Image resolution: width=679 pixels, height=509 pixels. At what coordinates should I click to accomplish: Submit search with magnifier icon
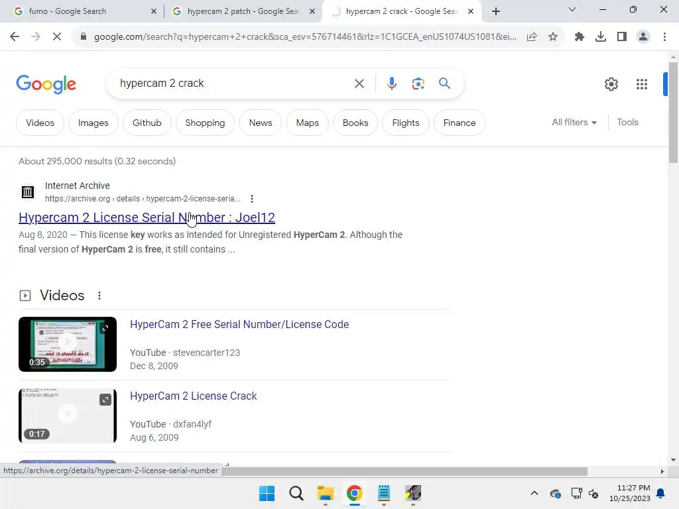click(444, 83)
